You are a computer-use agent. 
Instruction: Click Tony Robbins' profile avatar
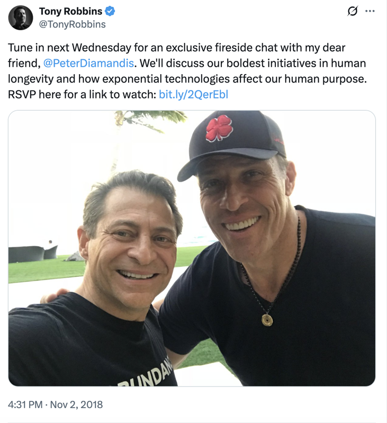point(21,17)
